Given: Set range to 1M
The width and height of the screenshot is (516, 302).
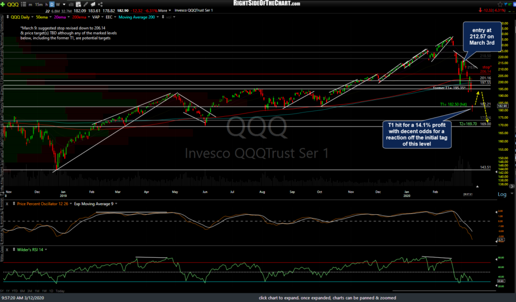Looking at the screenshot, I should 37,291.
